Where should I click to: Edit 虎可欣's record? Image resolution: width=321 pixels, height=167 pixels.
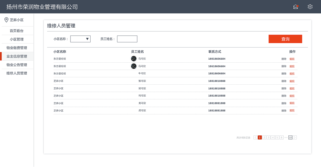292,110
